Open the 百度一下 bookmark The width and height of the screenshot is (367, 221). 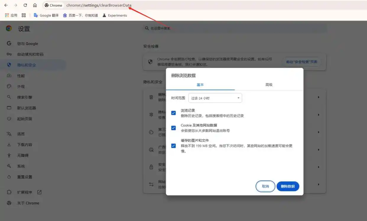(80, 15)
